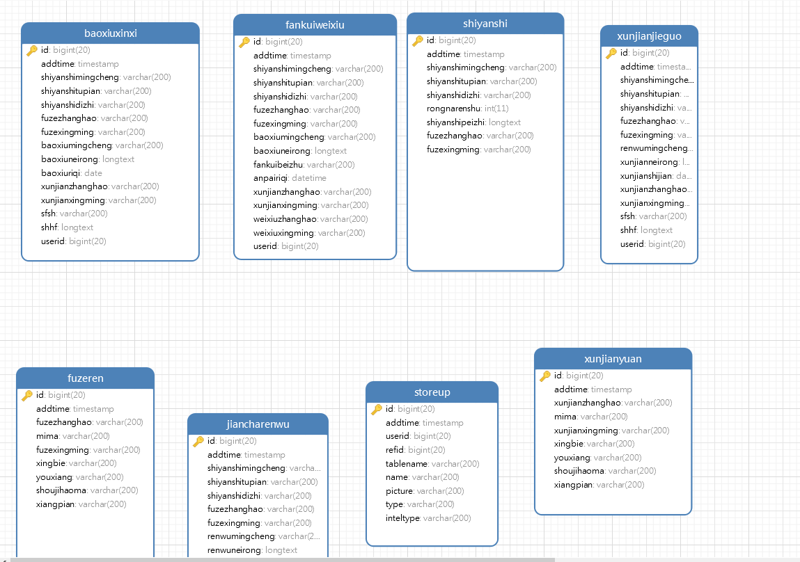
Task: Select addtime field in shiyanshi table
Action: [465, 54]
